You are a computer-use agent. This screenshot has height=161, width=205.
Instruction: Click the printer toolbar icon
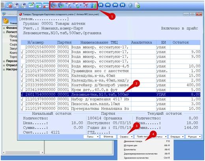(17, 5)
